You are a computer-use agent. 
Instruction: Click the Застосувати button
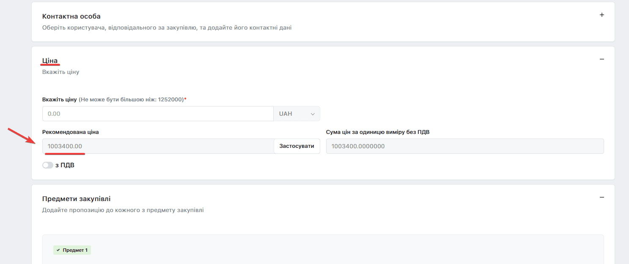click(x=297, y=146)
